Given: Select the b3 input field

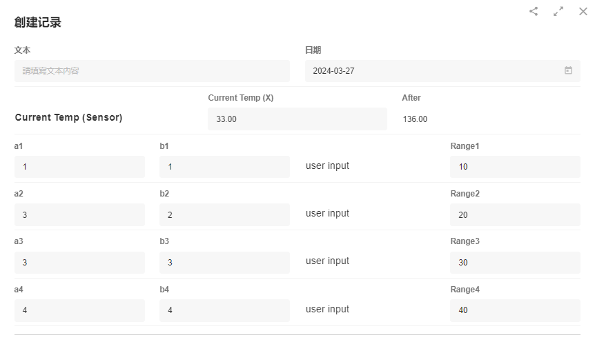Looking at the screenshot, I should coord(224,263).
